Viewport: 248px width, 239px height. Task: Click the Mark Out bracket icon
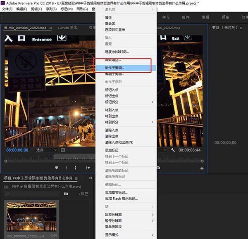(76, 168)
